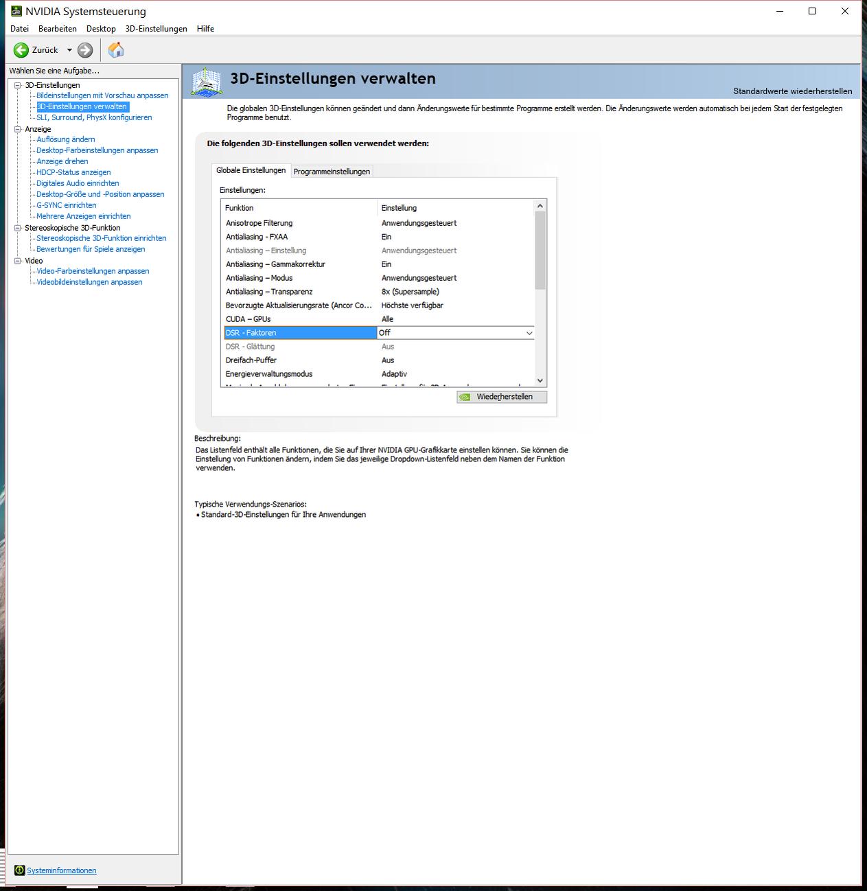Open Digitales Audio einrichten
This screenshot has width=867, height=891.
click(78, 183)
